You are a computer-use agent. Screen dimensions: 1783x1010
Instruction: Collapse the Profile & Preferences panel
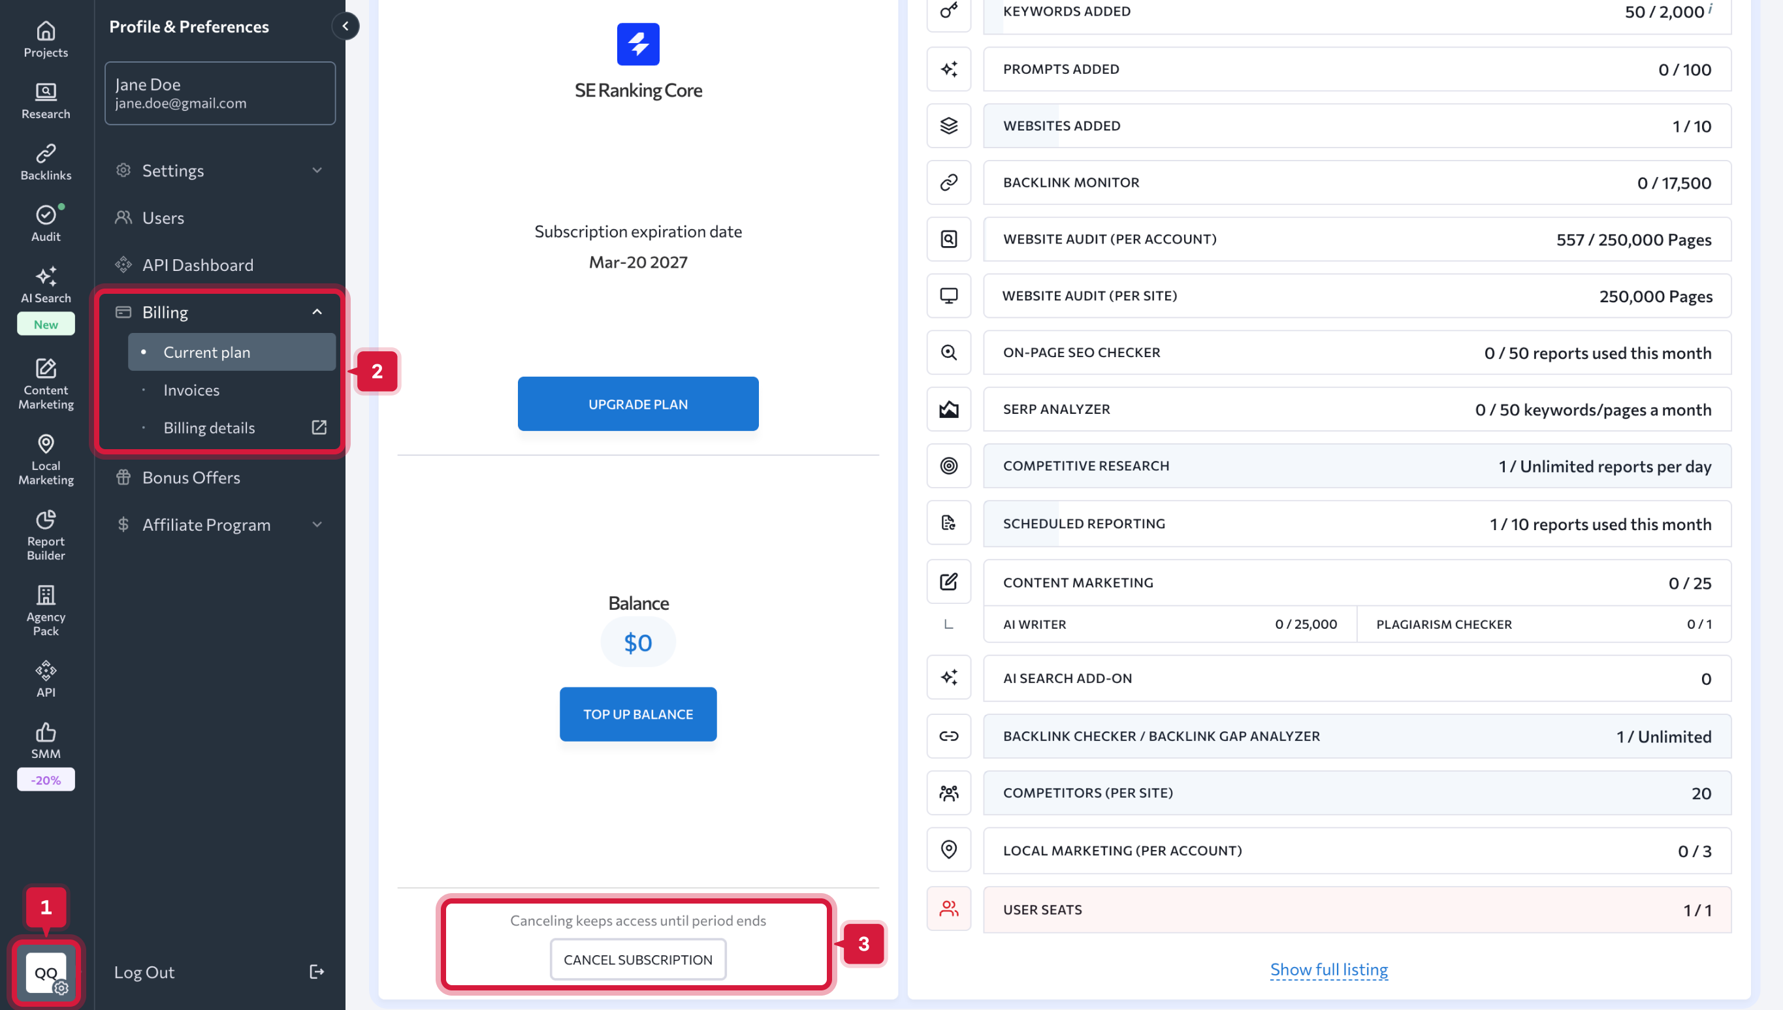coord(345,26)
